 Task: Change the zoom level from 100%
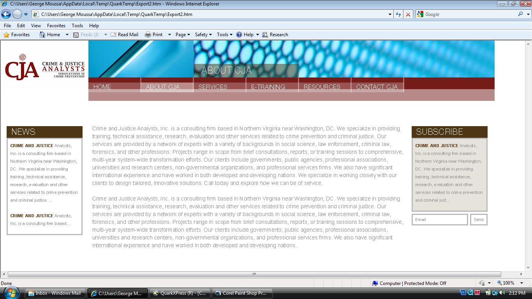coord(508,283)
